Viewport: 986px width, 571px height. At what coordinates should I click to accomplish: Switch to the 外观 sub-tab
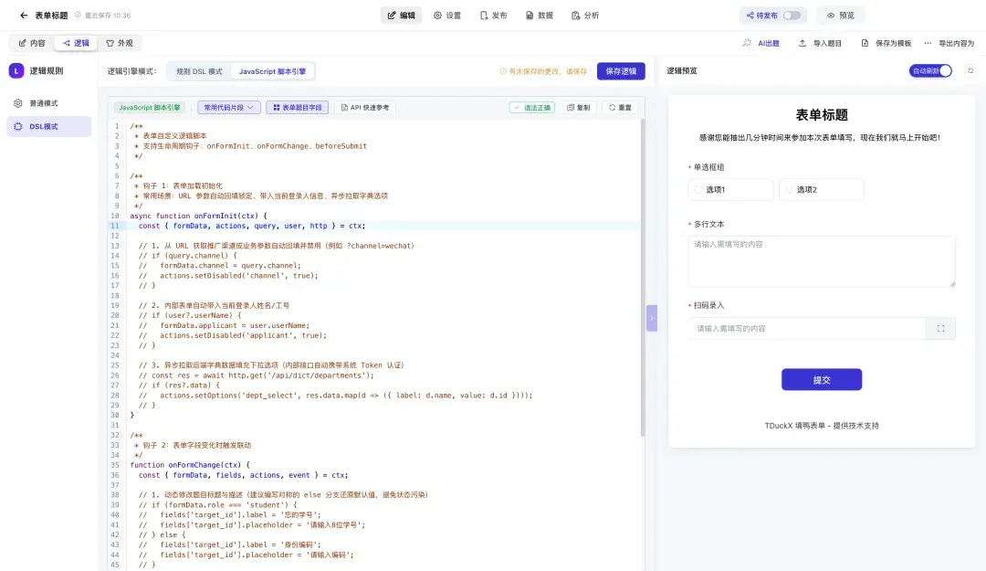120,43
